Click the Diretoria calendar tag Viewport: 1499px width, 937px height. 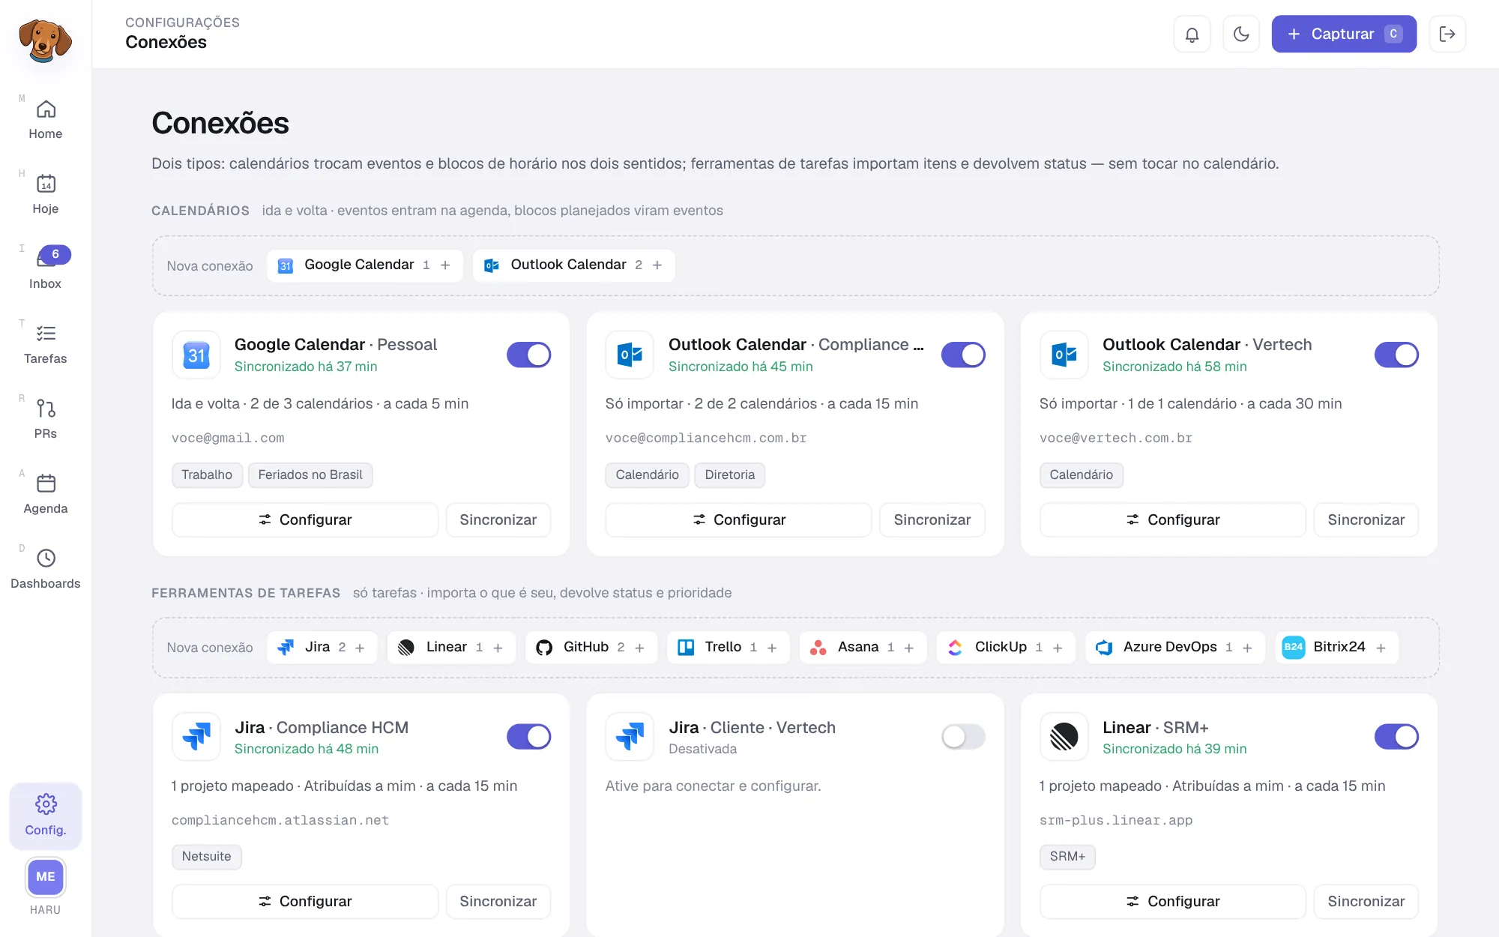click(730, 475)
